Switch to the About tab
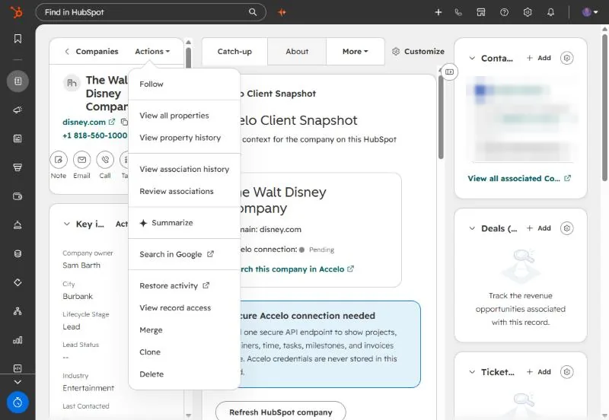The image size is (609, 420). [297, 51]
